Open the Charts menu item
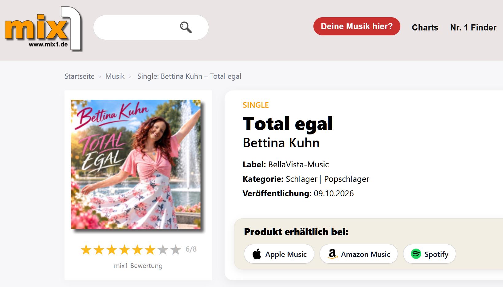This screenshot has width=503, height=287. [x=425, y=28]
